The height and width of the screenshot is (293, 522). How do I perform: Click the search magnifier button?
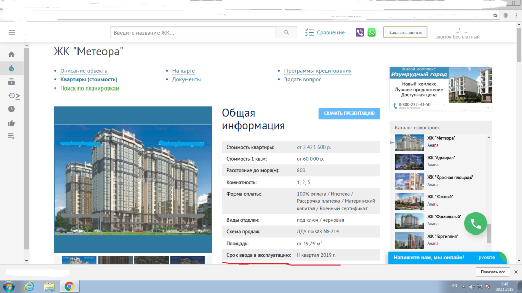click(286, 32)
